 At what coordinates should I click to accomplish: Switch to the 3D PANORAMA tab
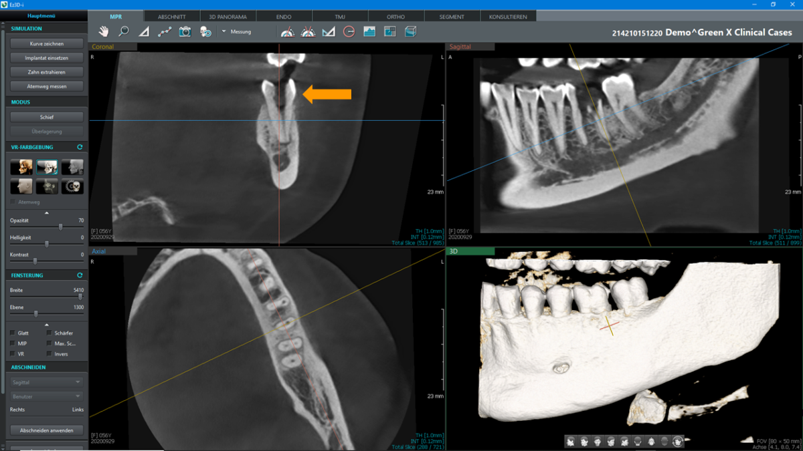228,17
